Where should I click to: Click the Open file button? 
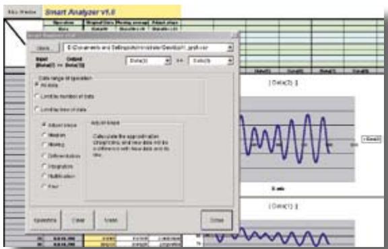point(44,48)
